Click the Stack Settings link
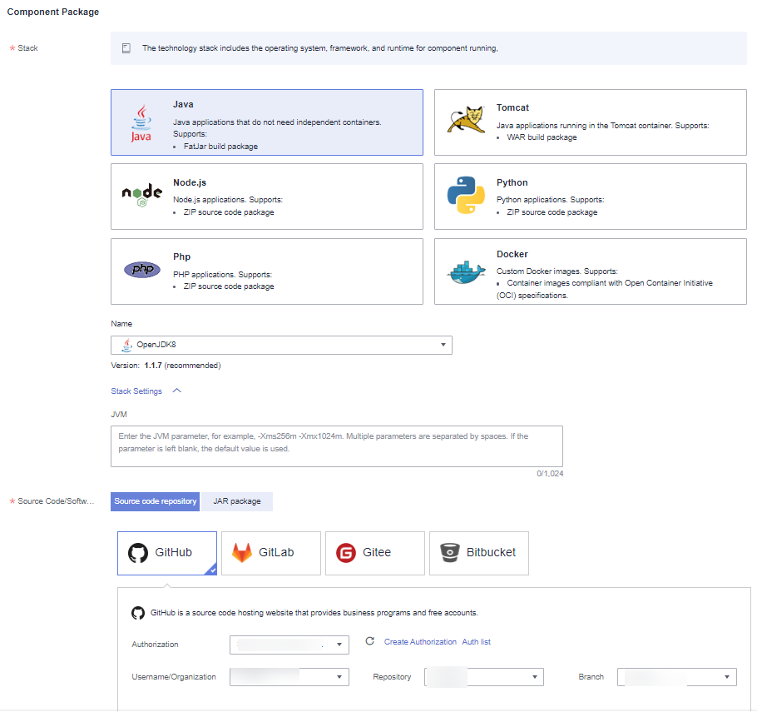Image resolution: width=757 pixels, height=712 pixels. pyautogui.click(x=136, y=391)
